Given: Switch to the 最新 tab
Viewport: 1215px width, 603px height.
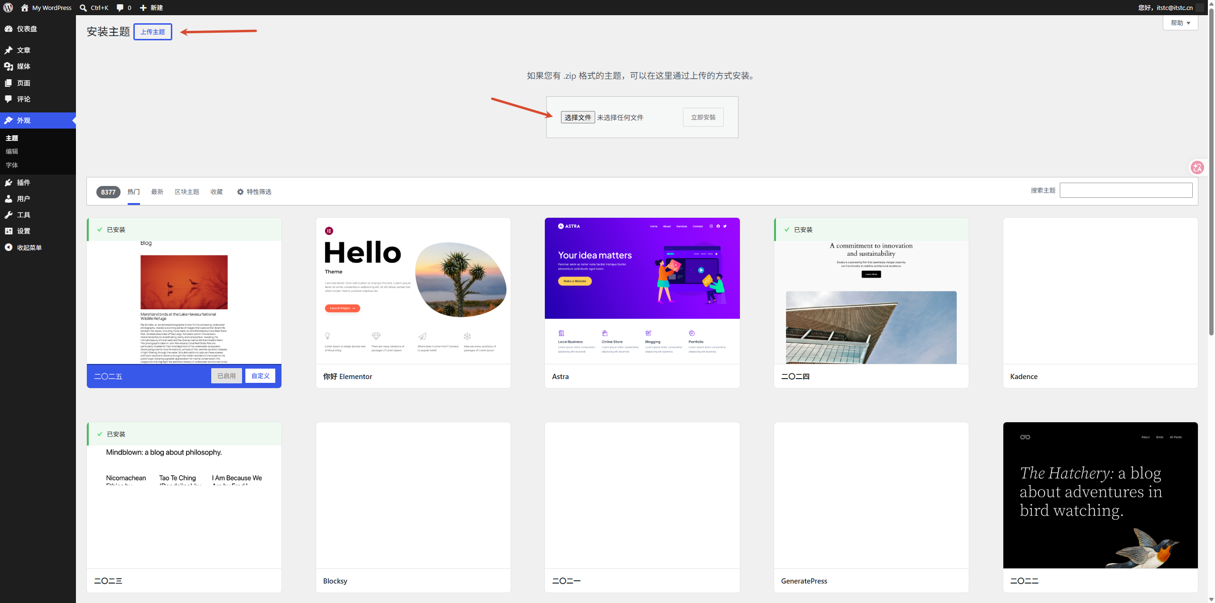Looking at the screenshot, I should tap(157, 192).
